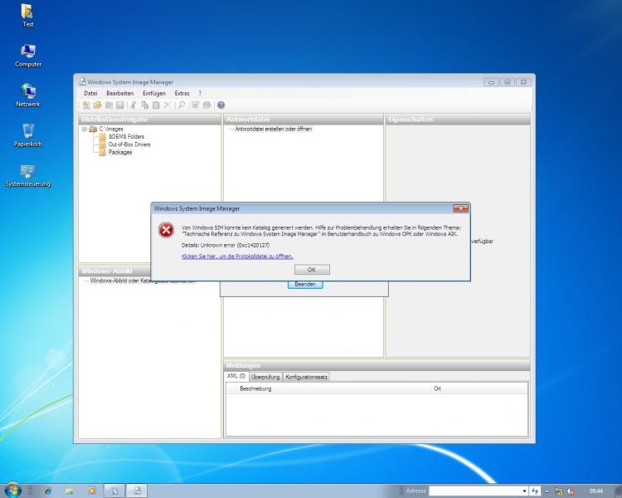The height and width of the screenshot is (498, 622).
Task: Click the red error icon in the dialog
Action: pos(166,230)
